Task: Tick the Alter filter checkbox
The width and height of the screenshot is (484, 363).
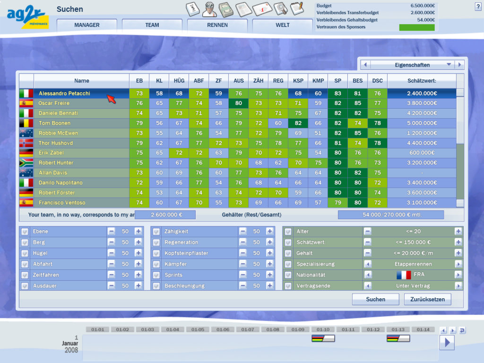Action: click(x=288, y=232)
